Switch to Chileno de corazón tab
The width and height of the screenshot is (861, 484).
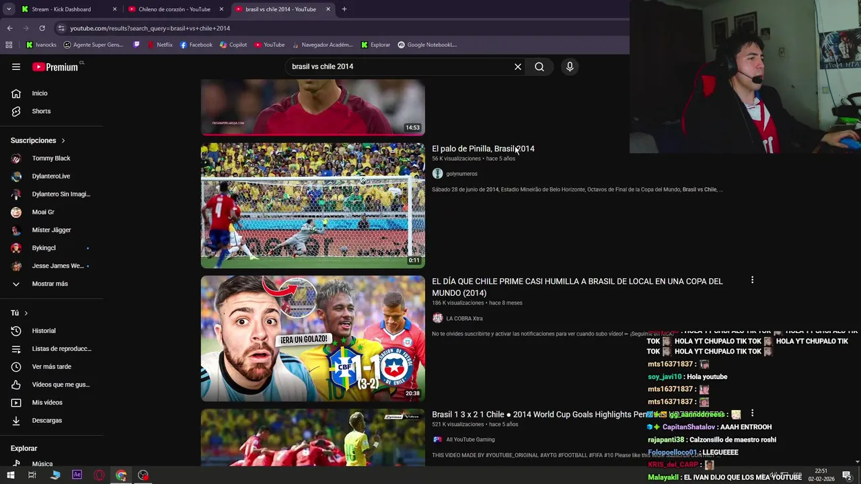point(174,9)
